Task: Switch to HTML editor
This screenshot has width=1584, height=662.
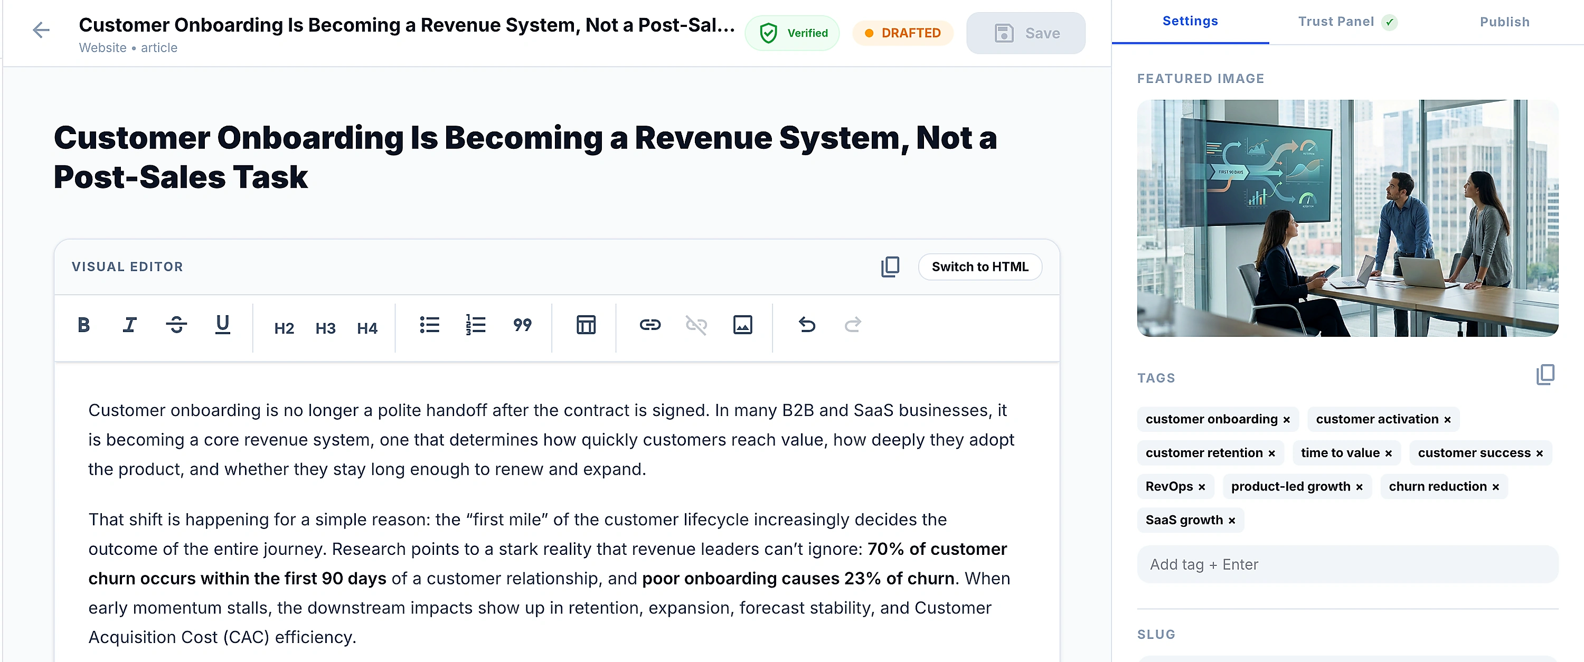Action: pos(979,267)
